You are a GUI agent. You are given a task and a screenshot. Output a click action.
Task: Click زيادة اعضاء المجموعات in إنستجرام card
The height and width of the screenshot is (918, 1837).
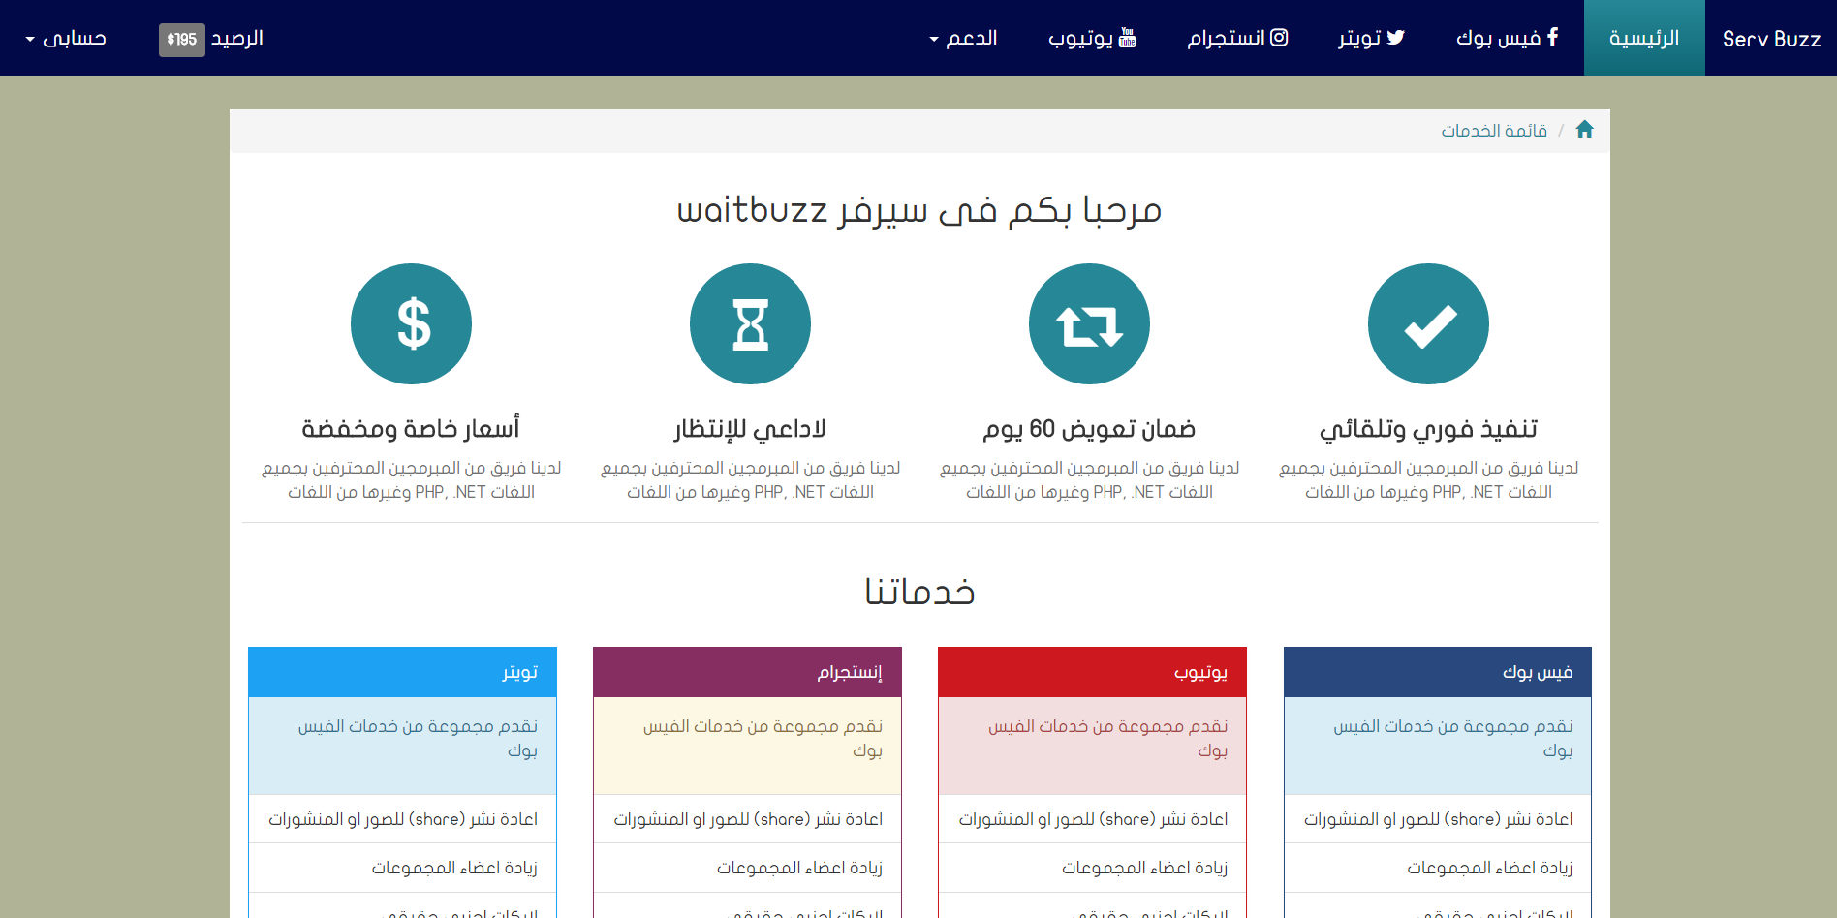click(x=747, y=868)
